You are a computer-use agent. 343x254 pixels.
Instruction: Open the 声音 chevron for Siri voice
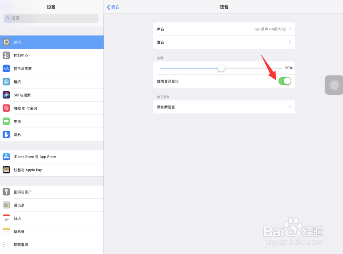tap(290, 29)
